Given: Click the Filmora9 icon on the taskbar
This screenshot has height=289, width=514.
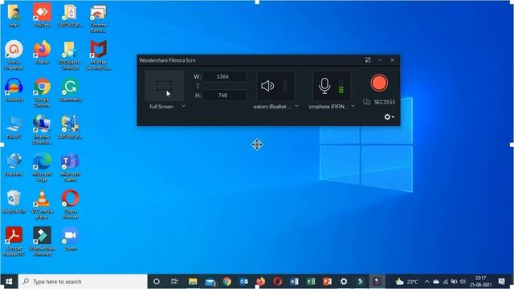Looking at the screenshot, I should coord(361,282).
